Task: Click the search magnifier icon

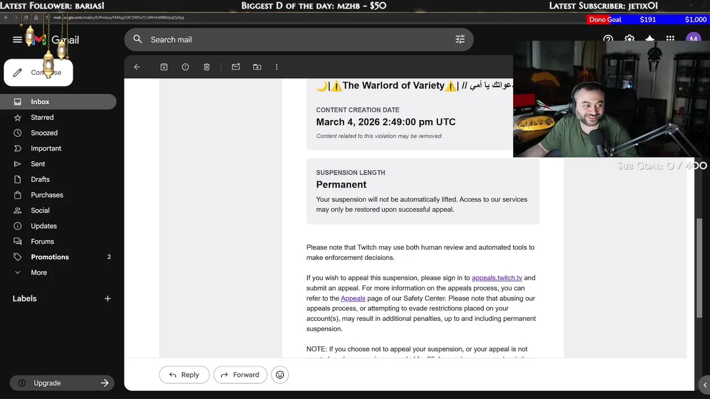Action: (138, 40)
